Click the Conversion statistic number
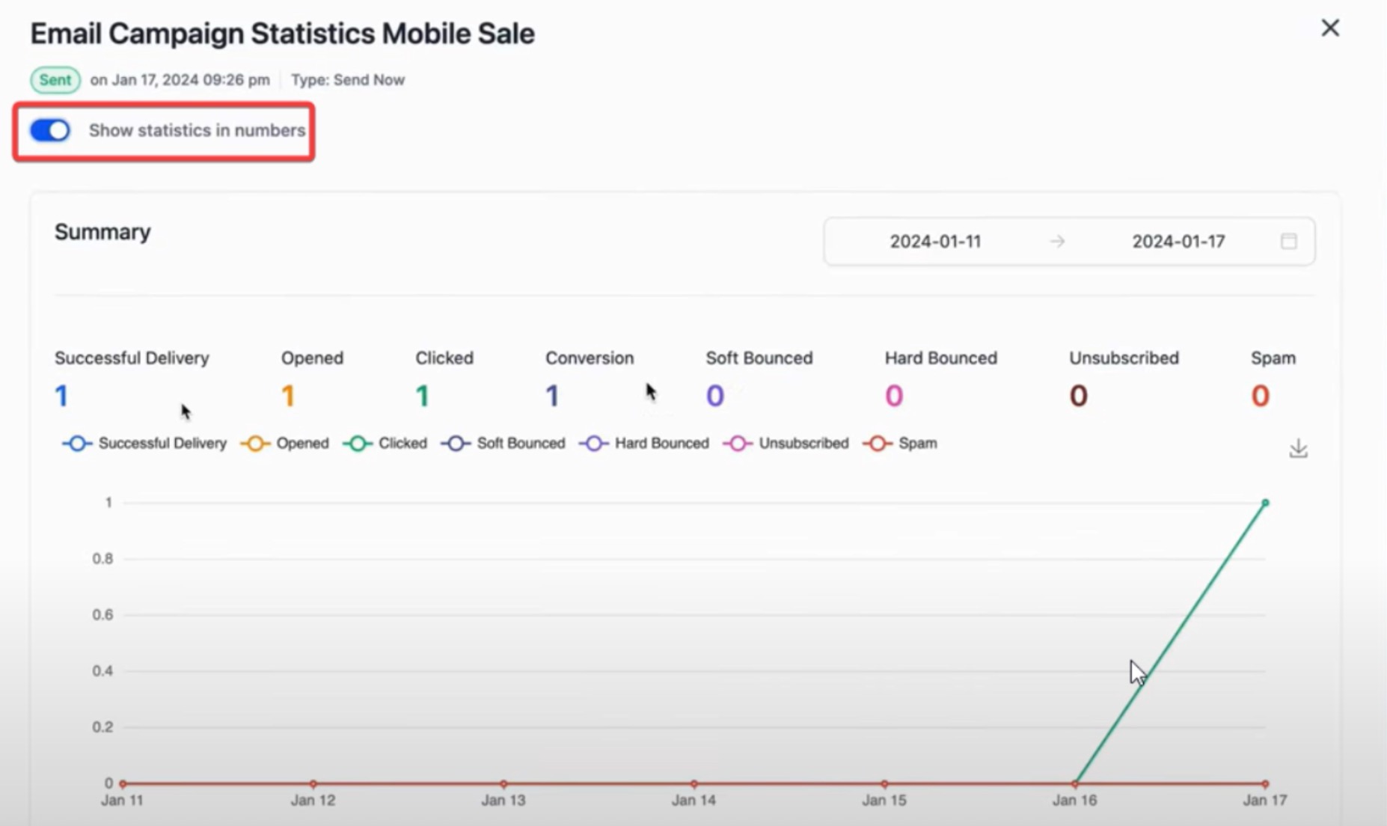 552,396
